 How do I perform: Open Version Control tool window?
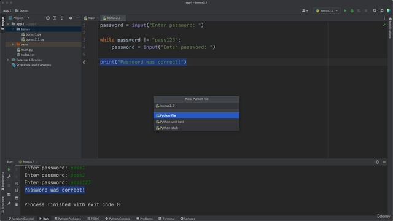21,219
